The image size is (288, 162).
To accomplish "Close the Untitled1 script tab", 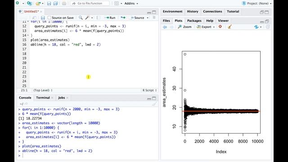I will (41, 12).
